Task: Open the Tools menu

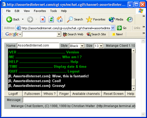Action: pyautogui.click(x=54, y=11)
